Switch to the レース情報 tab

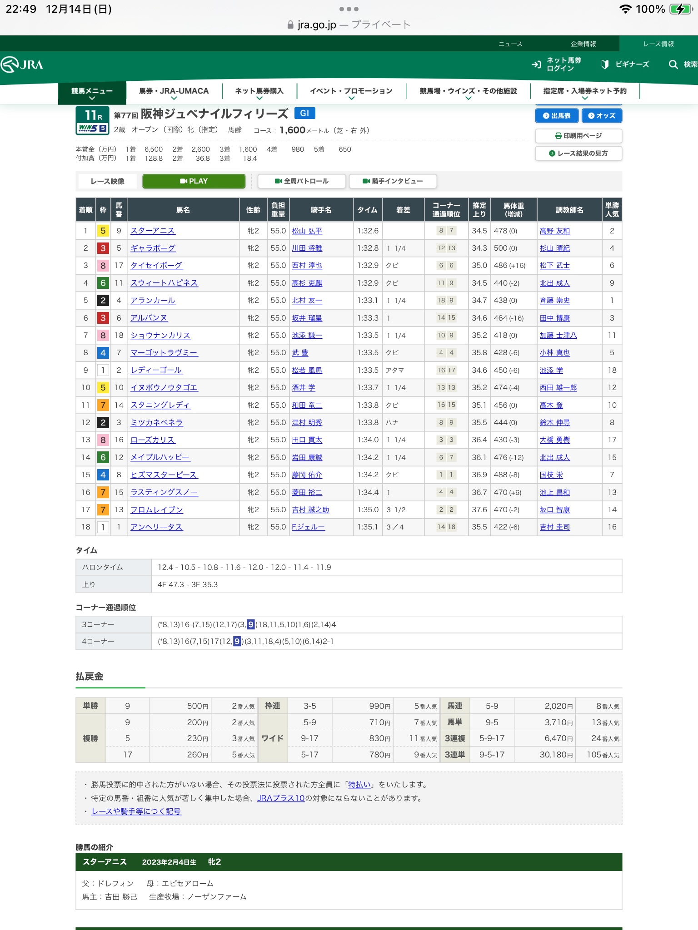point(658,44)
